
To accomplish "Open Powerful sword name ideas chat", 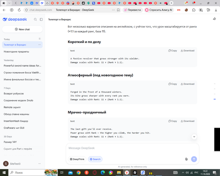I will (22, 66).
